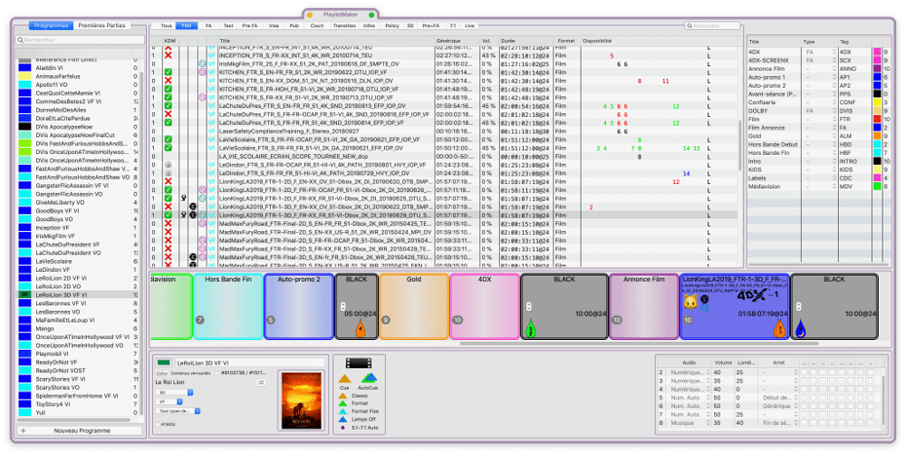Toggle the ATMOS checkbox
This screenshot has height=455, width=906.
157,424
